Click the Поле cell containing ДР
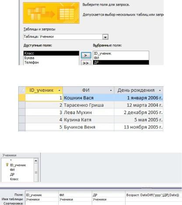Image resolution: width=182 pixels, height=205 pixels. pyautogui.click(x=108, y=195)
